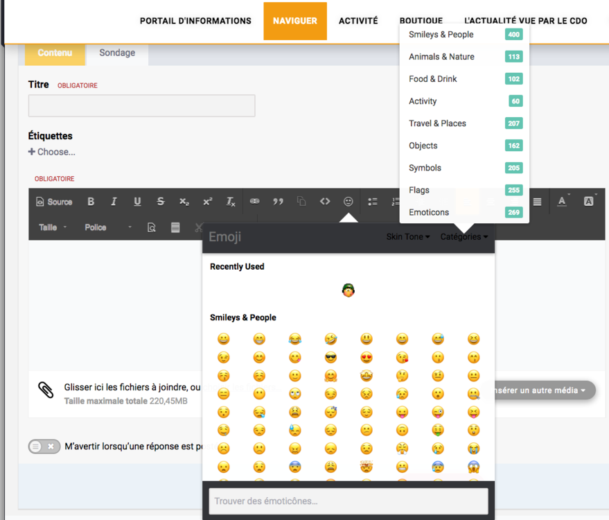
Task: Select Emoticons category
Action: click(464, 212)
